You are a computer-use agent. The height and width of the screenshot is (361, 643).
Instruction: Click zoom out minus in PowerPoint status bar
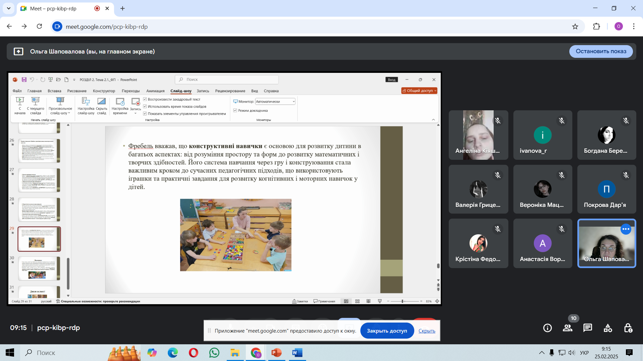pos(388,301)
